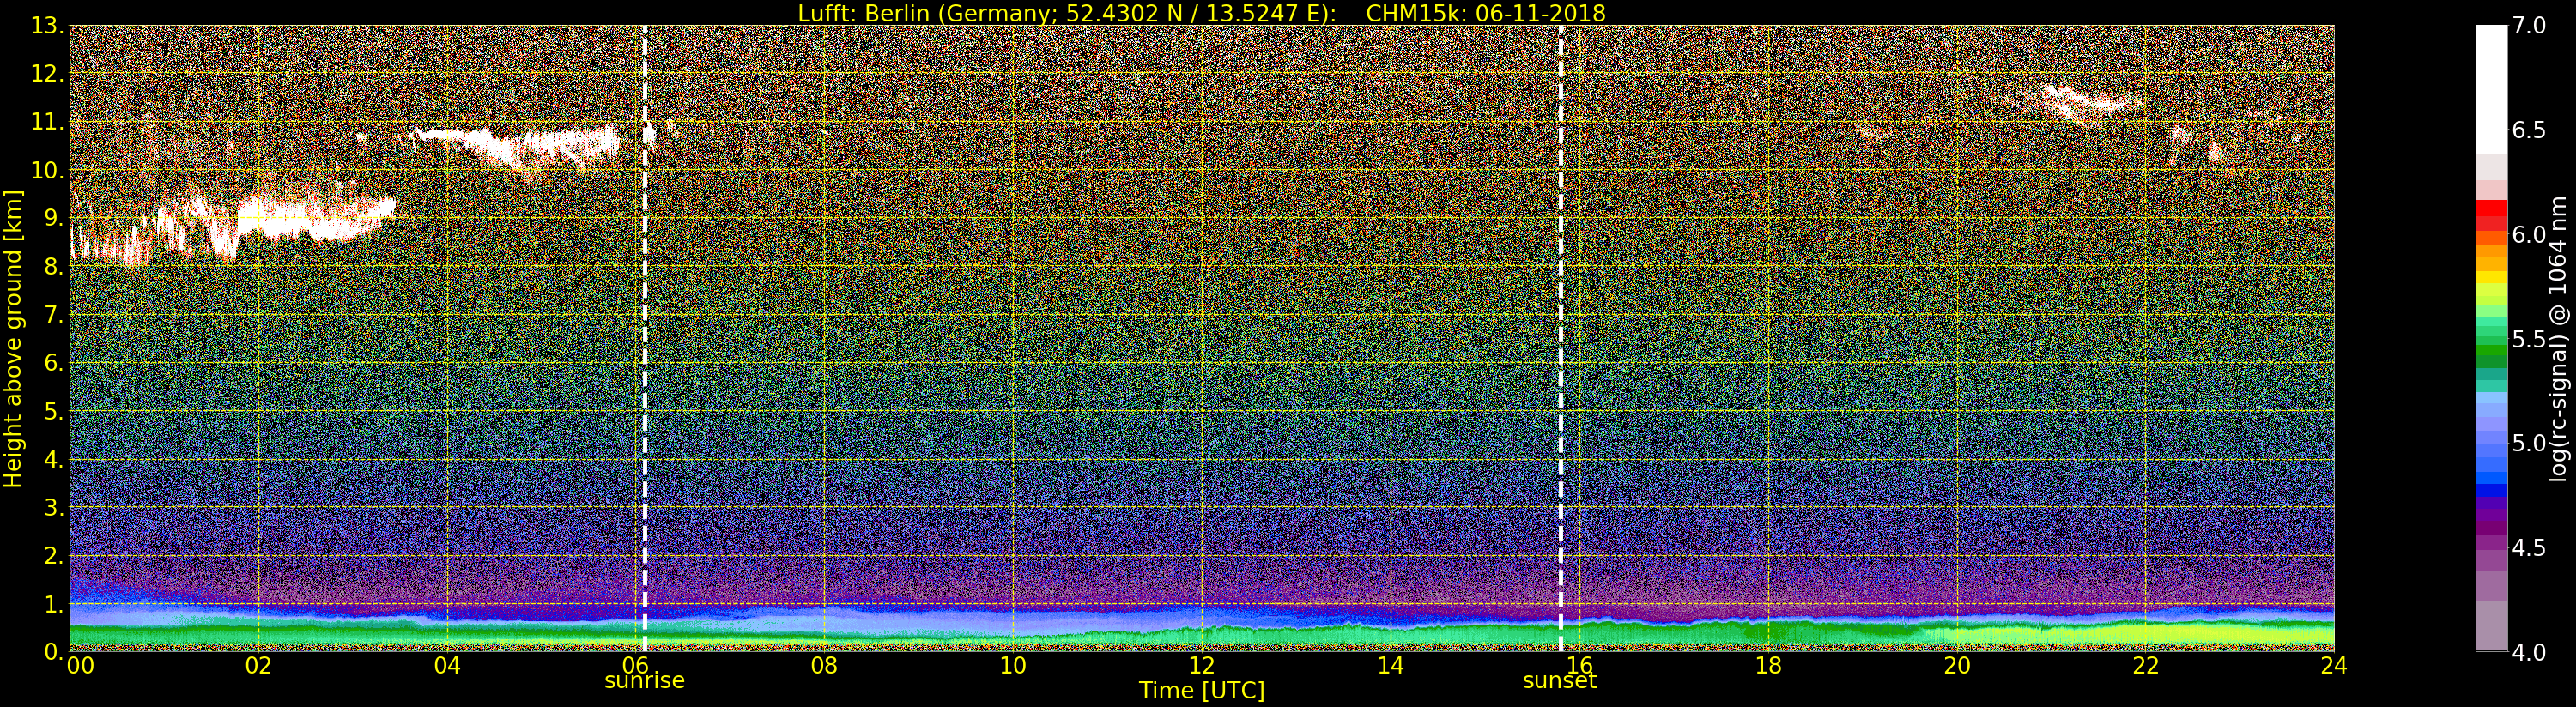Pick the white segment at the colorbar top
Viewport: 2576px width, 707px height.
pyautogui.click(x=2491, y=90)
